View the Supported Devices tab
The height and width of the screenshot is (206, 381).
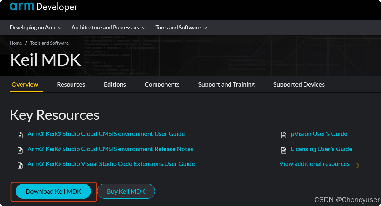[299, 84]
